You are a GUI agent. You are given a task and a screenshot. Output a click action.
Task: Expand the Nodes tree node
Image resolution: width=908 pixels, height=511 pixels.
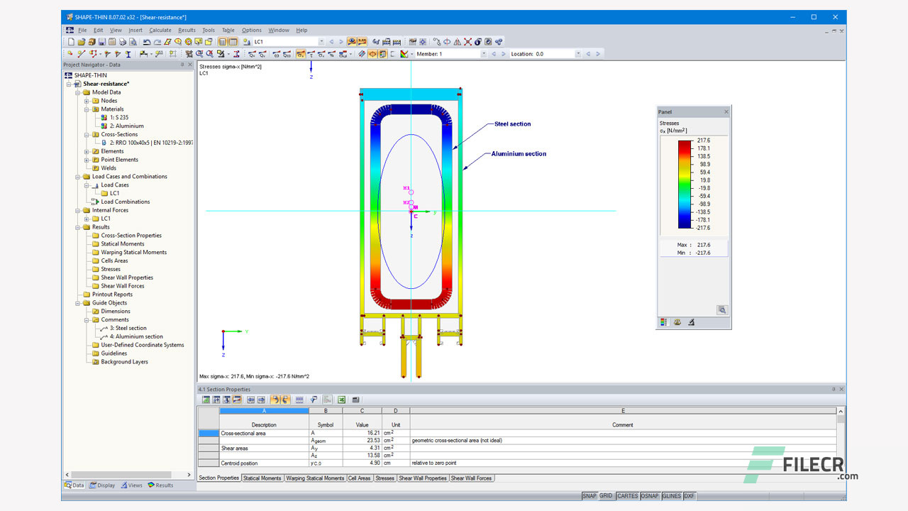tap(87, 101)
